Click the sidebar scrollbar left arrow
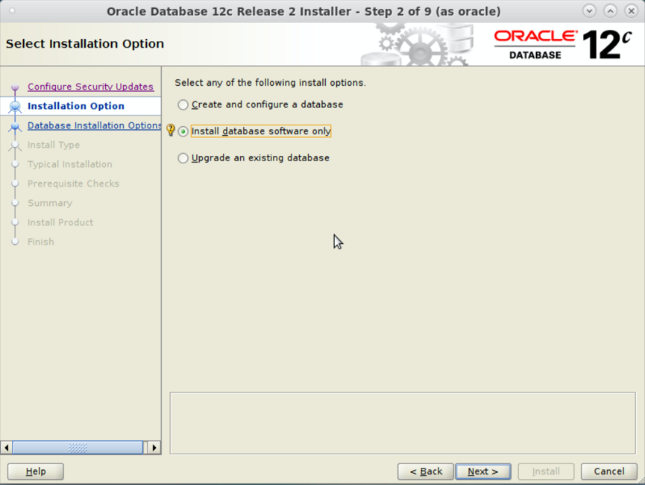Screen dimensions: 645x485 pos(6,448)
